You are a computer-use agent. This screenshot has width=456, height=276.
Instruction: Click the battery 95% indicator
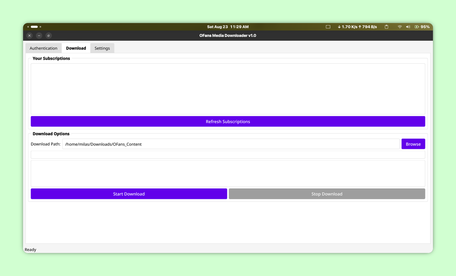tap(422, 27)
